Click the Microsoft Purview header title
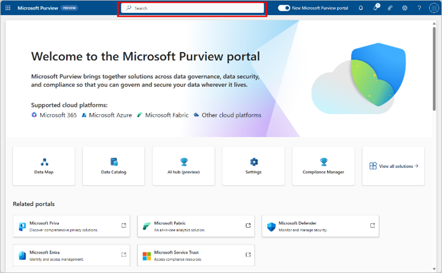This screenshot has height=273, width=442. [x=38, y=8]
